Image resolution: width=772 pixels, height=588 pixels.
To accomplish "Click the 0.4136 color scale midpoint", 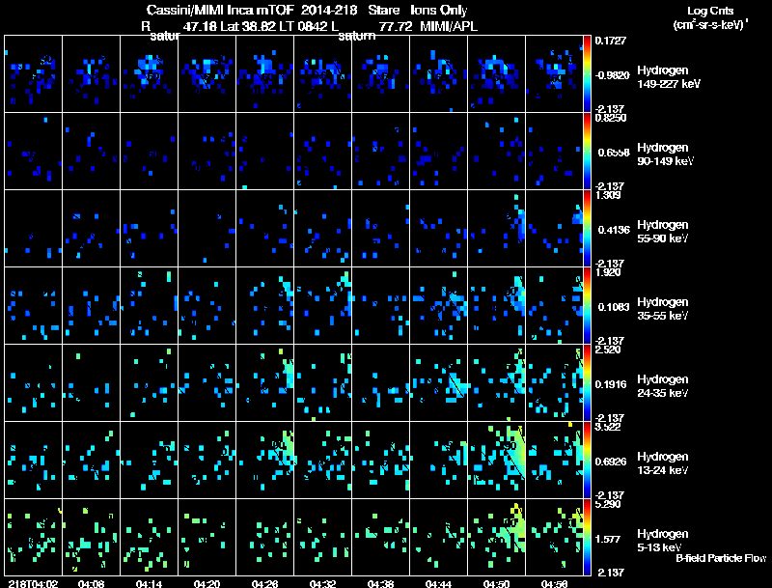I will coord(614,230).
